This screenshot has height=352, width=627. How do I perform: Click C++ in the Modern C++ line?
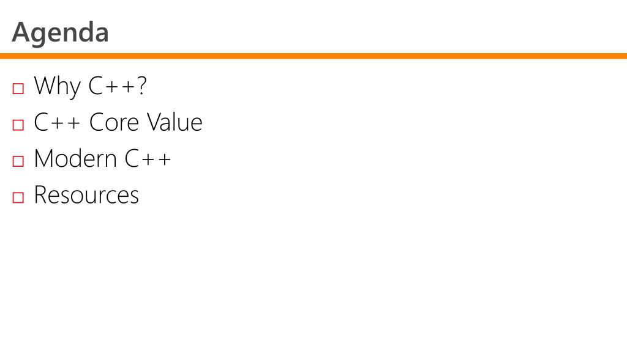(x=148, y=158)
